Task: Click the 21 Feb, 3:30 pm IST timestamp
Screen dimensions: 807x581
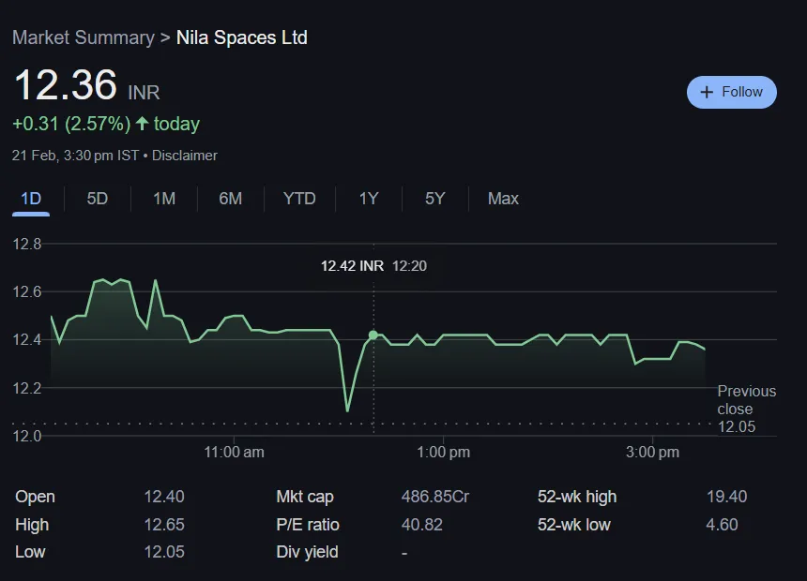Action: [75, 156]
